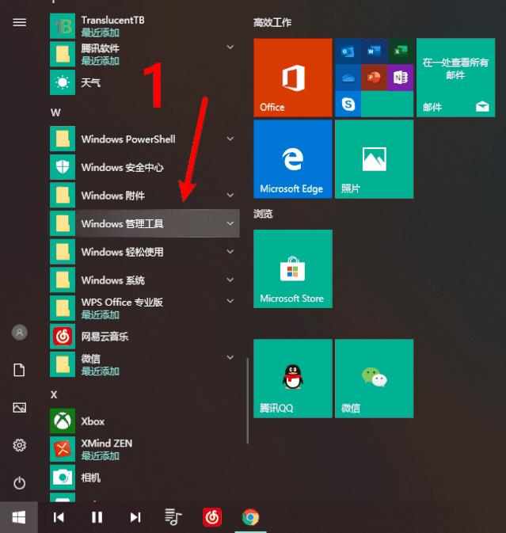Click the X letter group header
This screenshot has width=506, height=533.
[x=54, y=394]
